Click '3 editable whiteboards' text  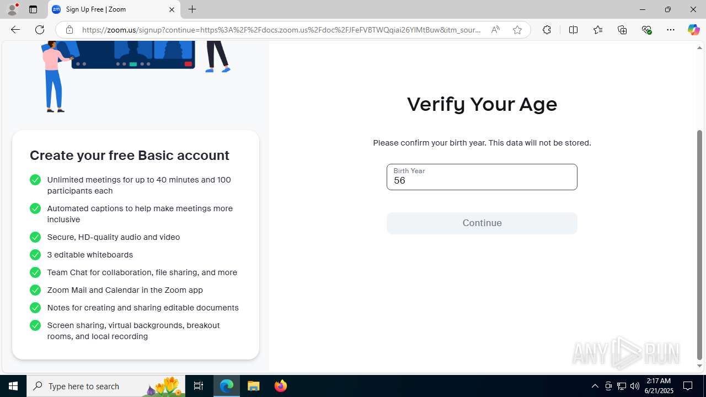tap(90, 255)
